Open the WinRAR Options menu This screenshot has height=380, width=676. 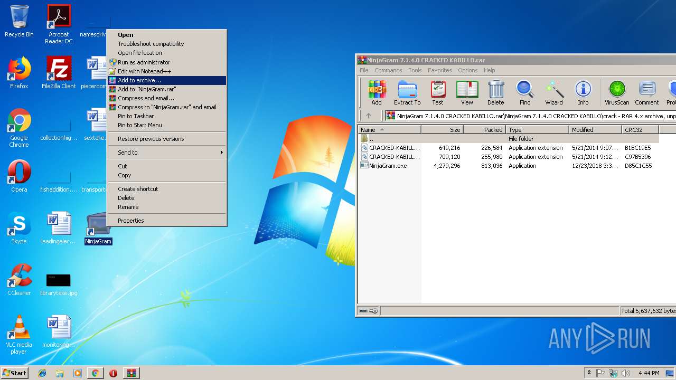pyautogui.click(x=467, y=70)
